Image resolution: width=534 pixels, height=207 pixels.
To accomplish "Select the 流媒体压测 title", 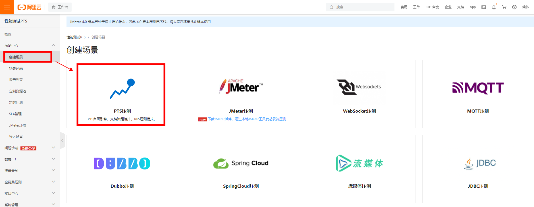I will [x=360, y=186].
